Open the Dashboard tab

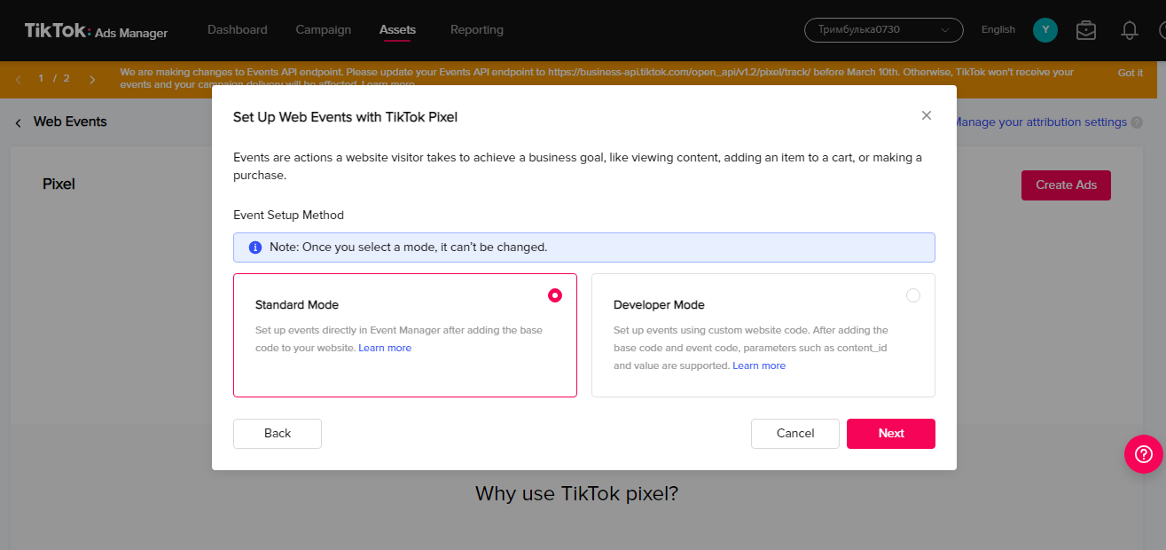point(238,30)
